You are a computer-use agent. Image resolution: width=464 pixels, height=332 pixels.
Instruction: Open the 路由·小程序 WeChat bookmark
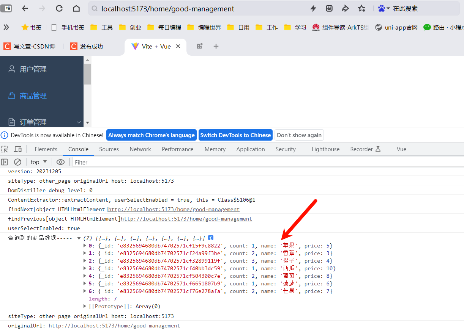pos(443,27)
